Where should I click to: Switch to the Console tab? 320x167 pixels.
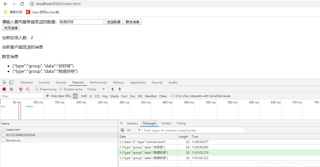(x=44, y=82)
